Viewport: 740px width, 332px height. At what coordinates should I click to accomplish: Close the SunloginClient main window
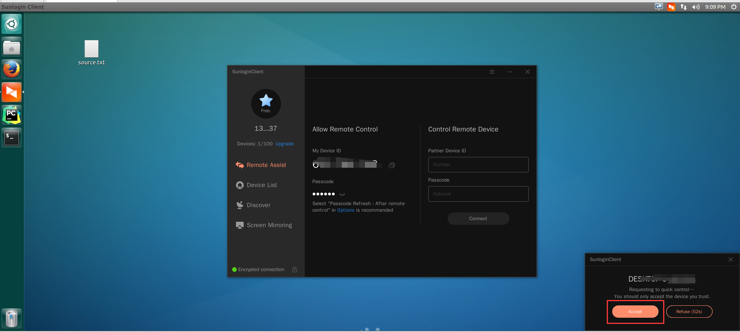528,72
